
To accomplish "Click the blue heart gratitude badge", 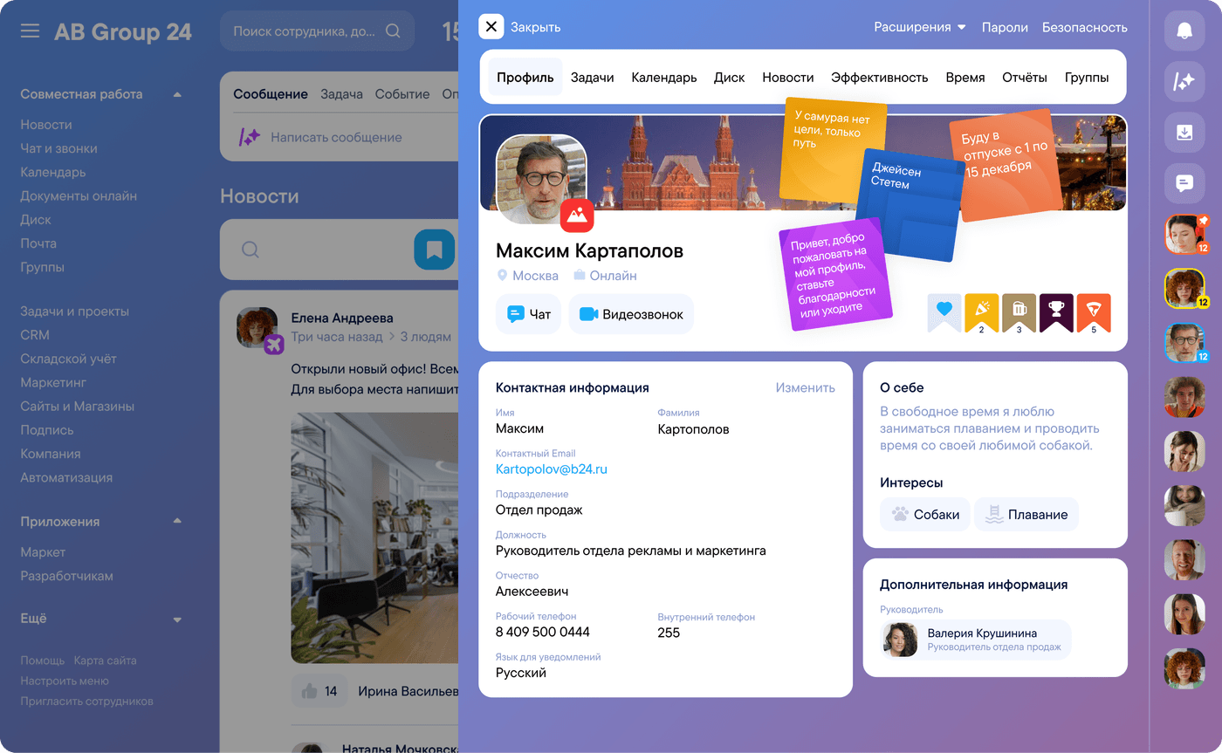I will coord(944,311).
